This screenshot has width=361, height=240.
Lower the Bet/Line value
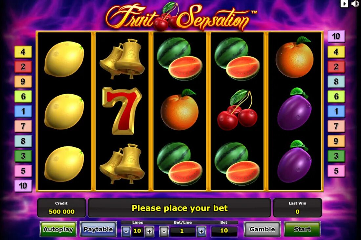point(164,231)
